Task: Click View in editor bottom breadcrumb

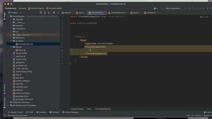Action: click(89, 109)
